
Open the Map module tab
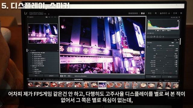pyautogui.click(x=150, y=13)
